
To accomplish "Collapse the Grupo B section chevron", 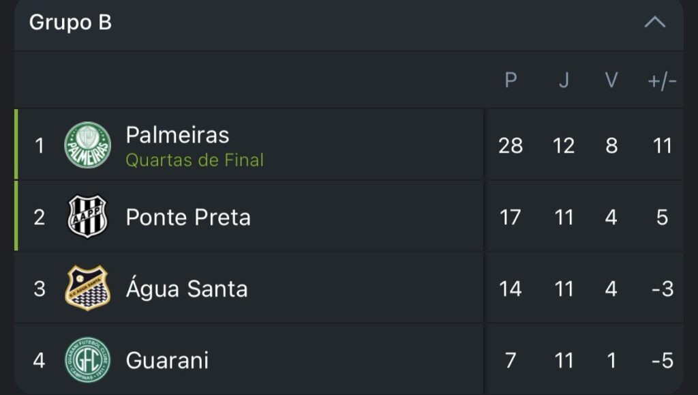I will tap(654, 23).
